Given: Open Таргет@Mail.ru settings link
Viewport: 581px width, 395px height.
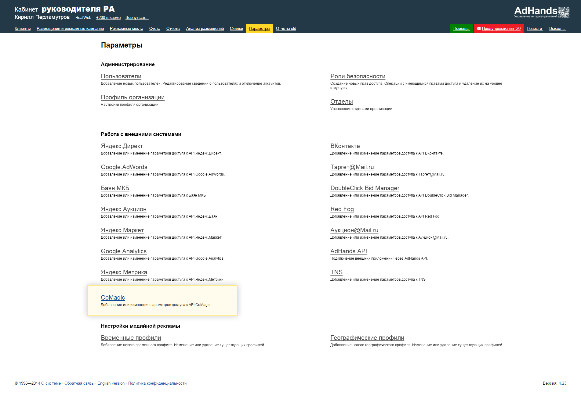Looking at the screenshot, I should coord(352,167).
